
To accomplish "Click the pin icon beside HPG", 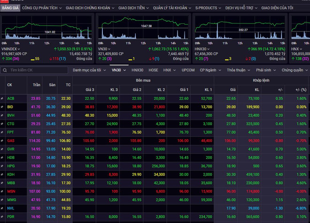I will (x=2, y=166).
